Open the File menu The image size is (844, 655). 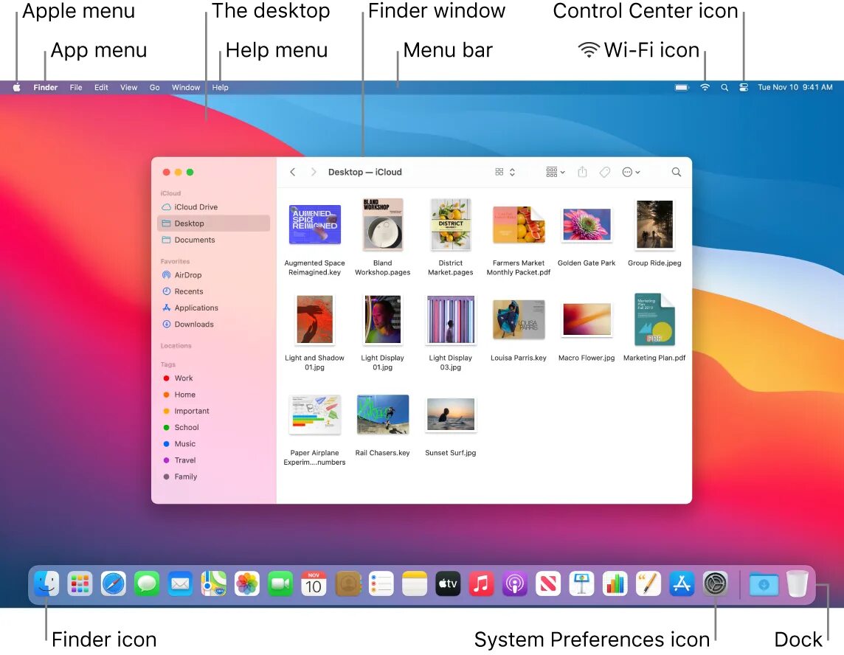76,87
